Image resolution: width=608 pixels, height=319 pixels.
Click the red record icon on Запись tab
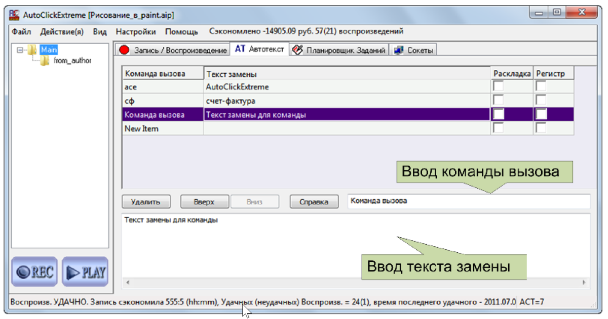(124, 50)
